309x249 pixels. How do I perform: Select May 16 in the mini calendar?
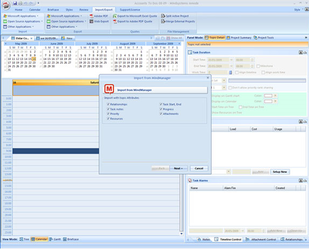point(34,59)
